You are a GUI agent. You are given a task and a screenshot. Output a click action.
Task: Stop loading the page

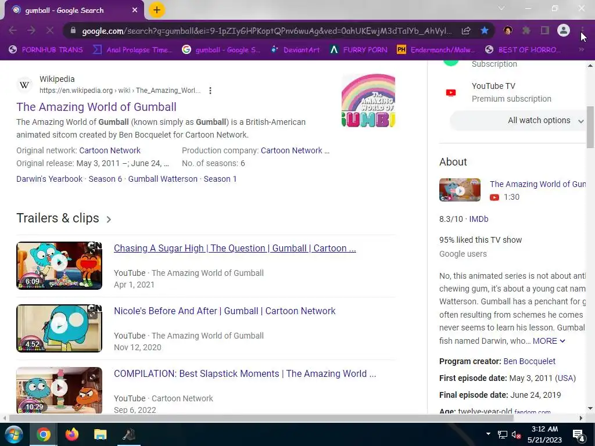coord(50,30)
